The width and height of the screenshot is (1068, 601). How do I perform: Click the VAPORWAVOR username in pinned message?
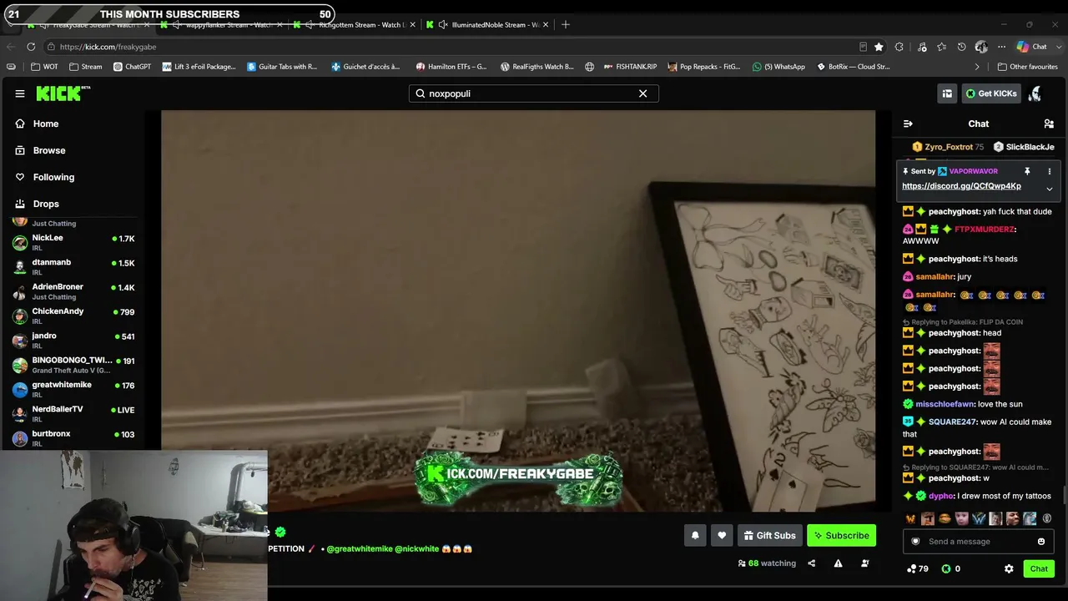(x=973, y=171)
